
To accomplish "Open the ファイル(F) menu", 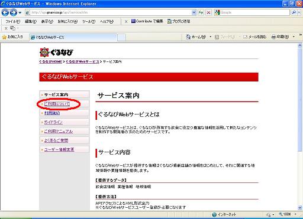I will pyautogui.click(x=13, y=21).
